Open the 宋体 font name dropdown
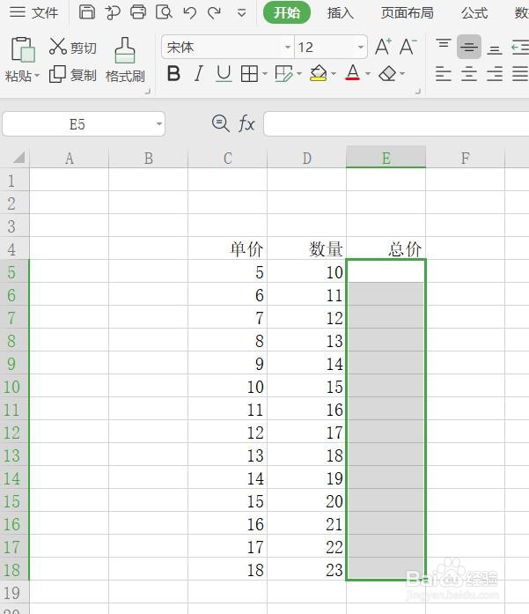 point(287,47)
